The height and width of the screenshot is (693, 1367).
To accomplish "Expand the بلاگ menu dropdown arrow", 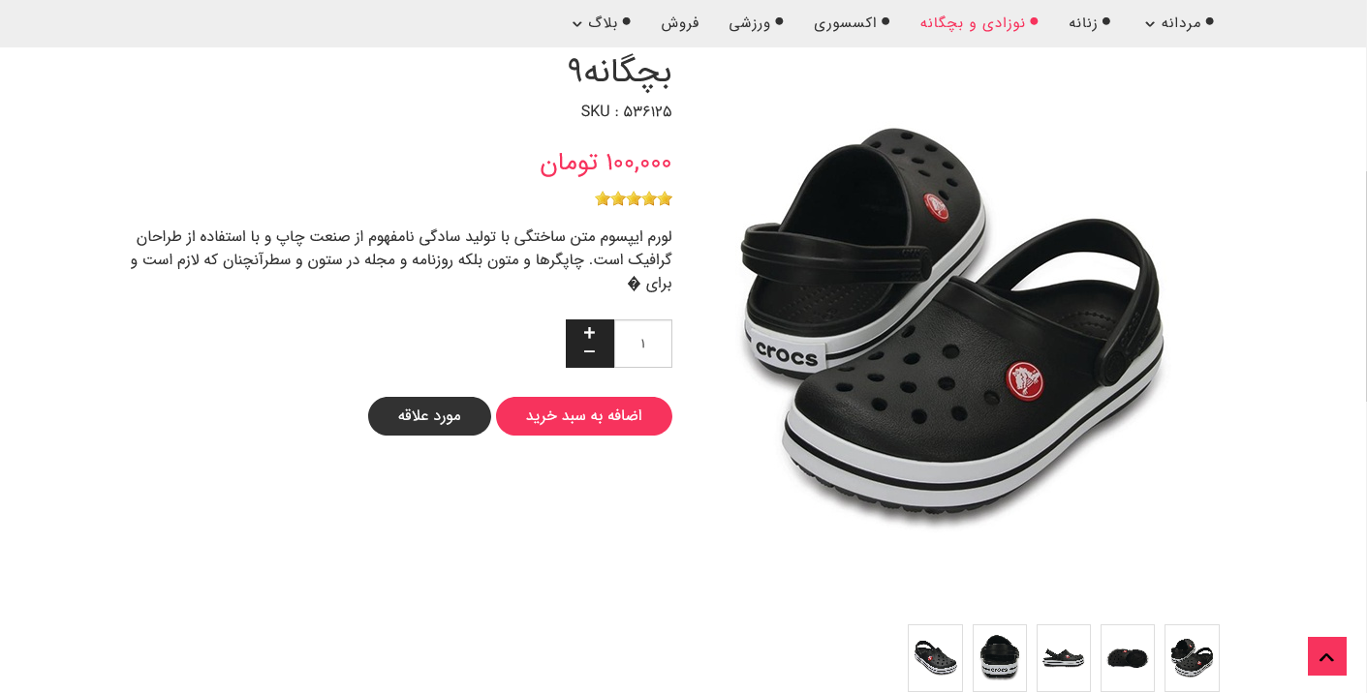I will [577, 24].
